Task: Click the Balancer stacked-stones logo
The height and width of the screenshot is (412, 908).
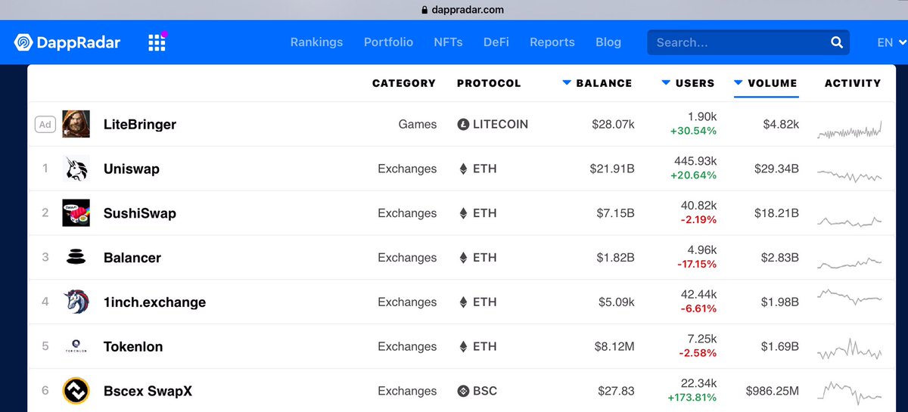Action: [76, 258]
